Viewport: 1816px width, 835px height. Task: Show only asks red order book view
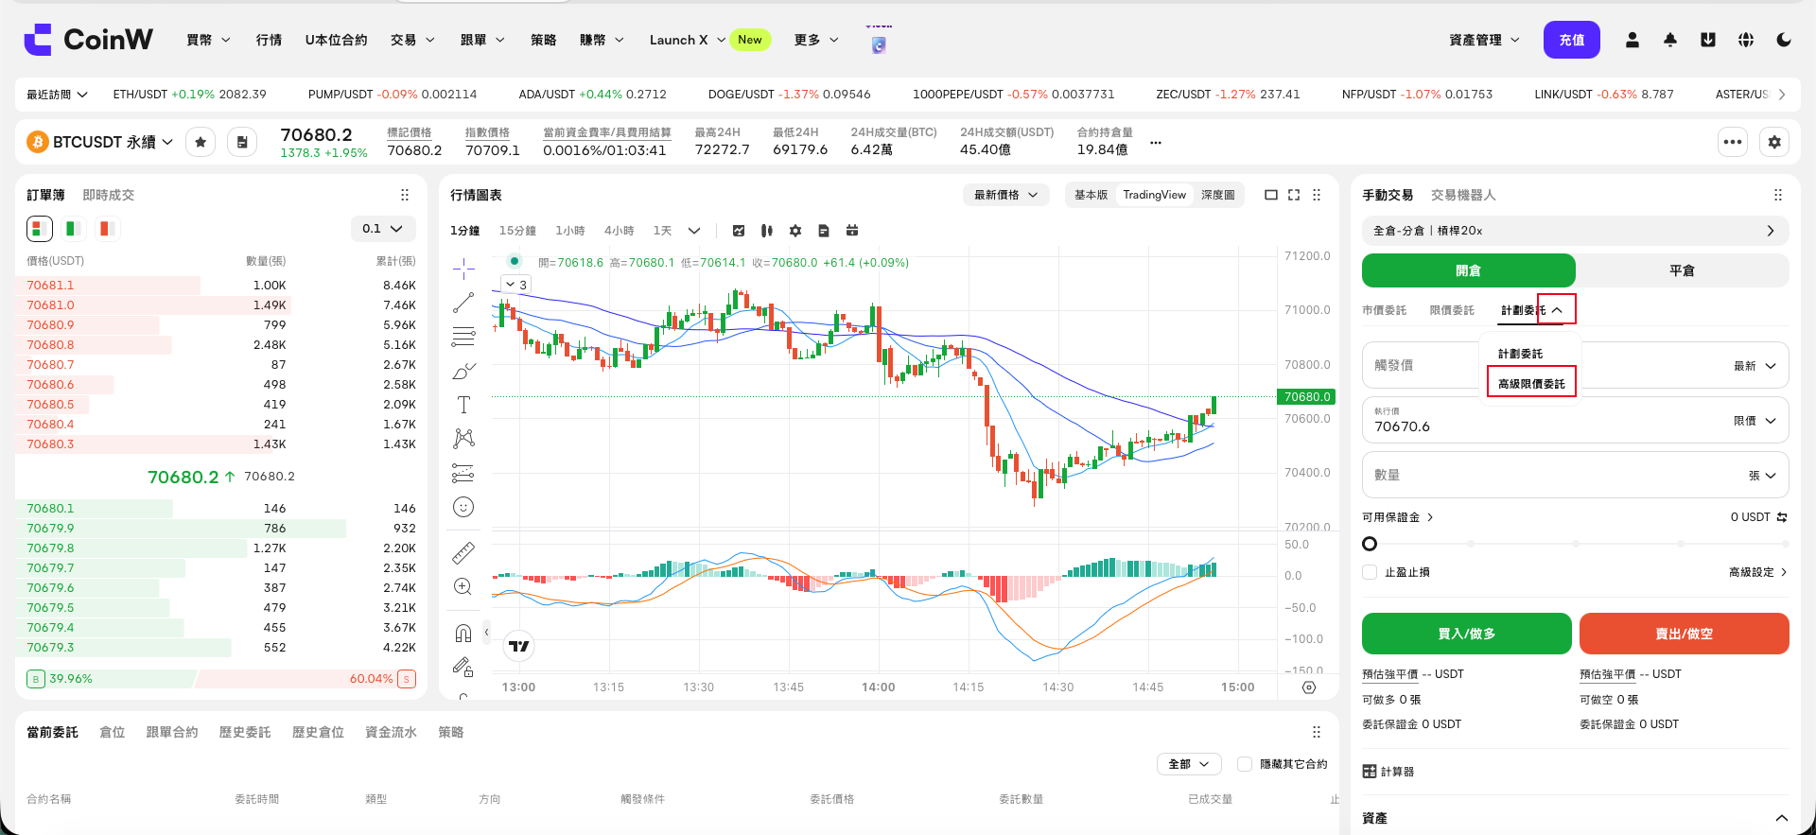pos(107,228)
